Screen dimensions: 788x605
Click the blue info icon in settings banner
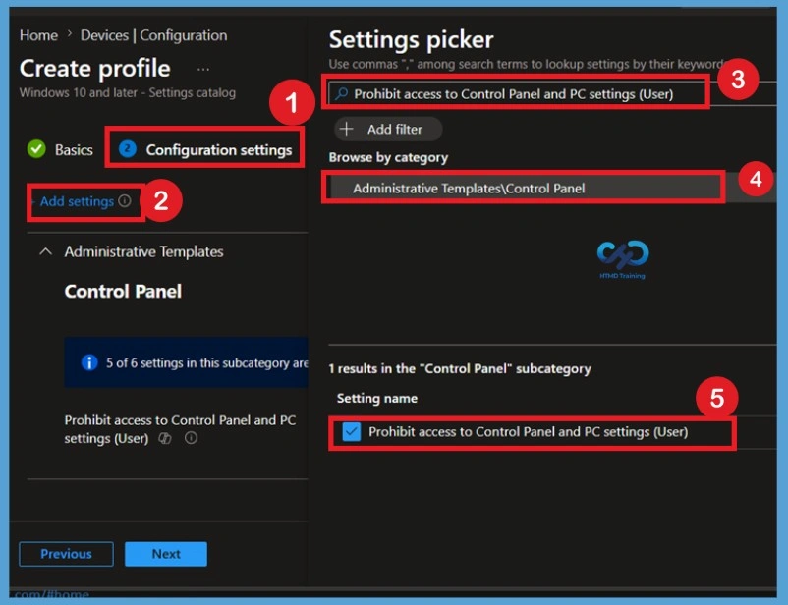[89, 362]
